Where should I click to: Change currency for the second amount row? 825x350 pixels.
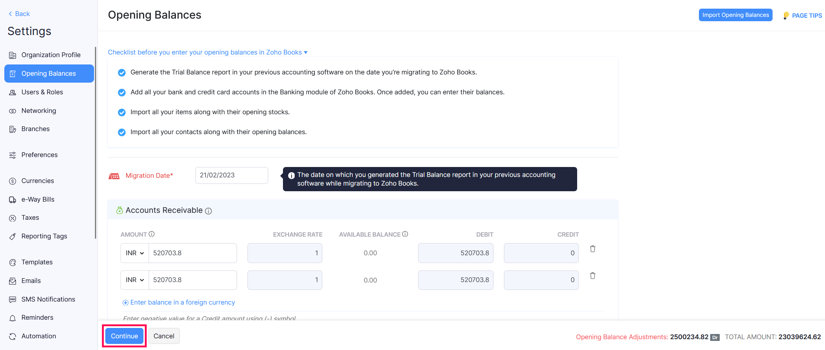click(x=134, y=280)
